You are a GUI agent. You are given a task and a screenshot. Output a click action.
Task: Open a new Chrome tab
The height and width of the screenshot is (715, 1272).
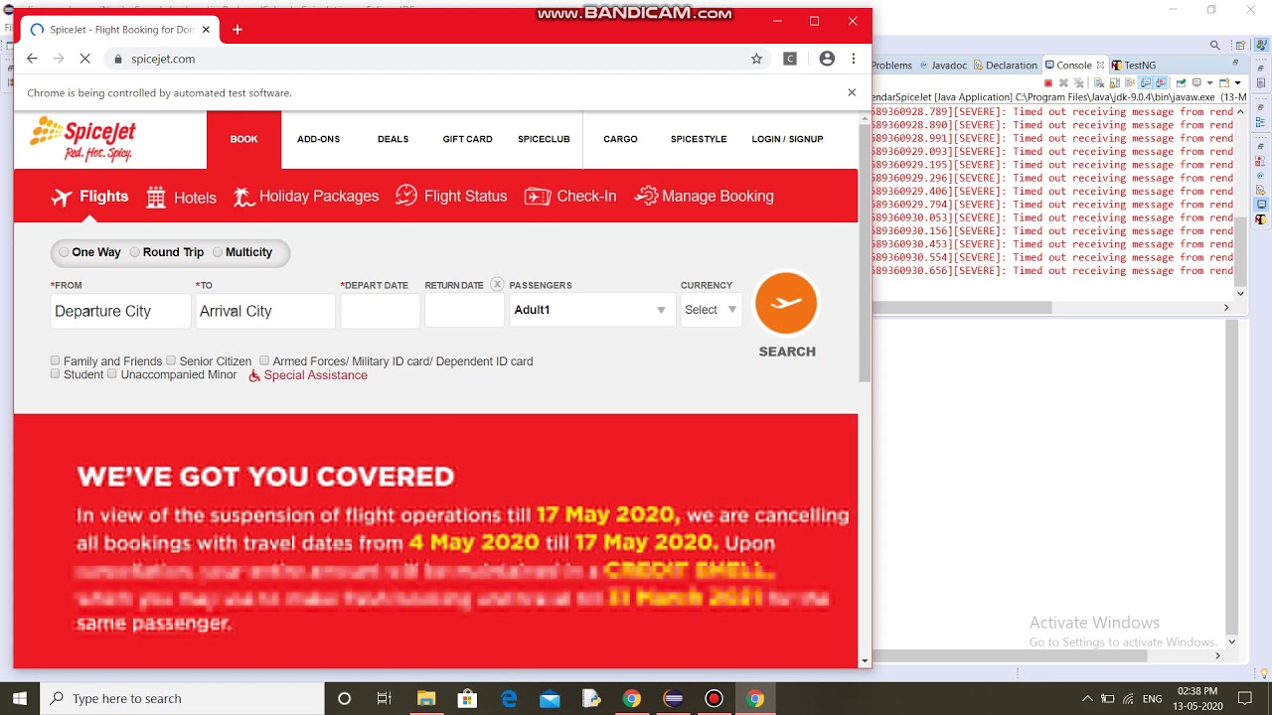tap(237, 30)
